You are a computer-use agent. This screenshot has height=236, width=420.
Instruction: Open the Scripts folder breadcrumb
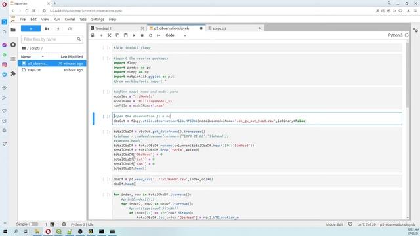point(35,48)
